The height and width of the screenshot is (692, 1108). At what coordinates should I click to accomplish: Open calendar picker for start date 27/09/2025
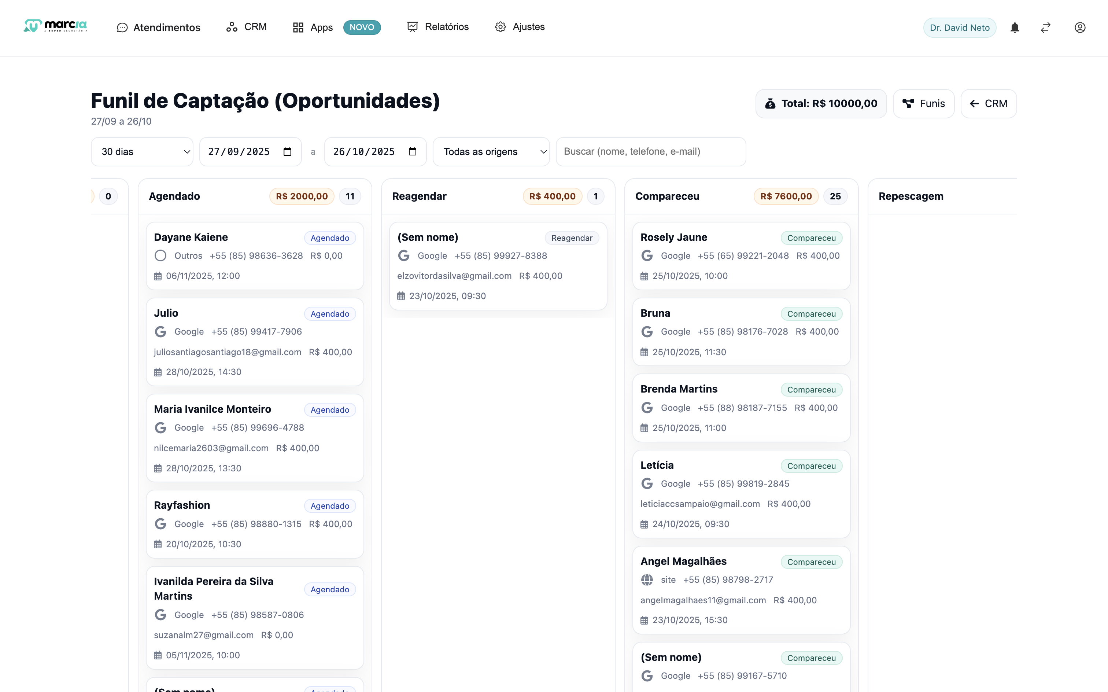[x=287, y=151]
